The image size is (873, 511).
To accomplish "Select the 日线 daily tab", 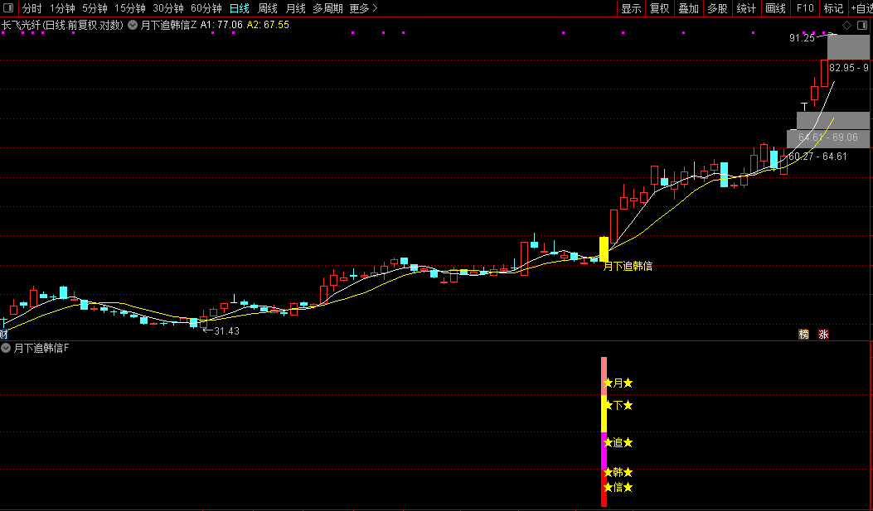I will pyautogui.click(x=240, y=8).
